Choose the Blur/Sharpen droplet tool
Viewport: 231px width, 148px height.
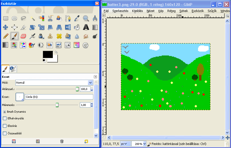coord(77,36)
